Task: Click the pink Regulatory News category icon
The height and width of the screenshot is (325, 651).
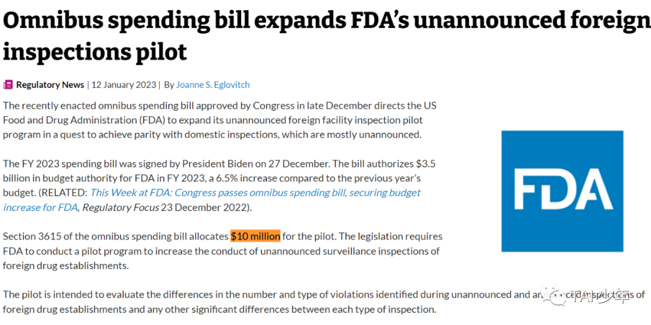Action: pyautogui.click(x=8, y=85)
